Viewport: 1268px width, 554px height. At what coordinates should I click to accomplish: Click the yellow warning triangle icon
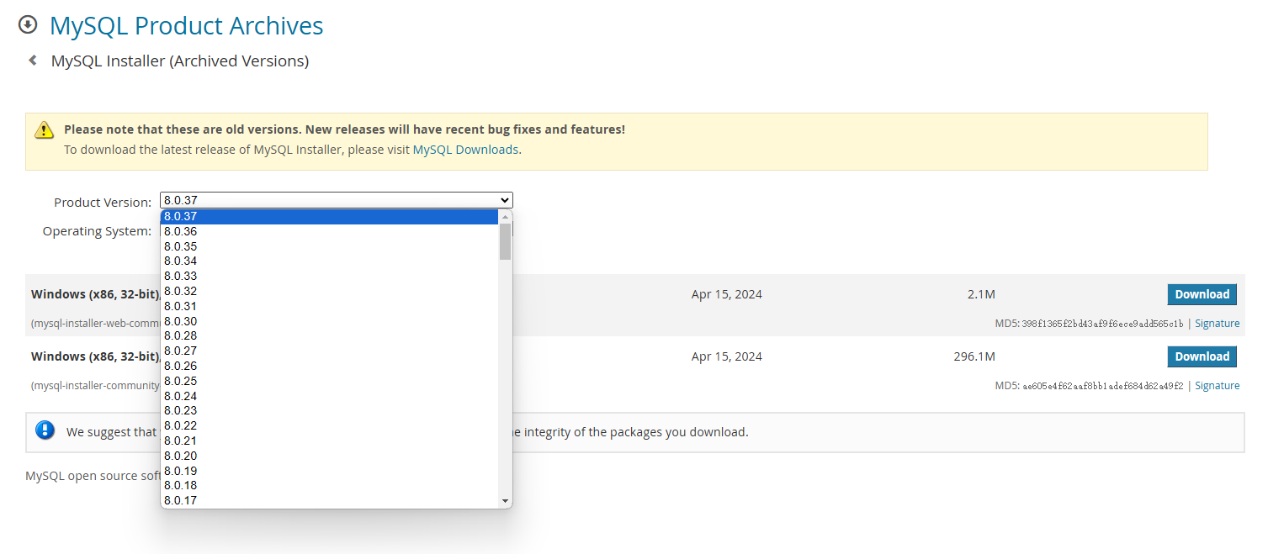click(x=44, y=130)
